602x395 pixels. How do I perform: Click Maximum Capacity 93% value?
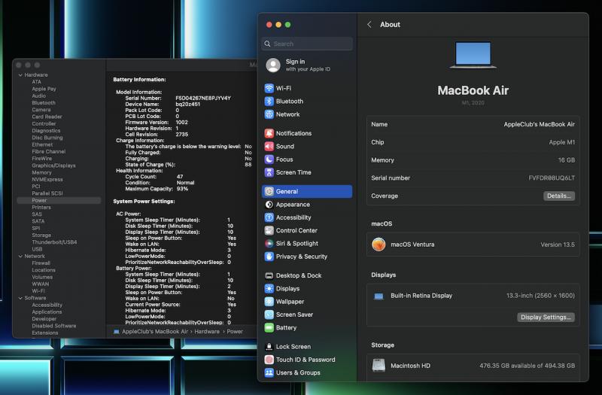[x=182, y=189]
